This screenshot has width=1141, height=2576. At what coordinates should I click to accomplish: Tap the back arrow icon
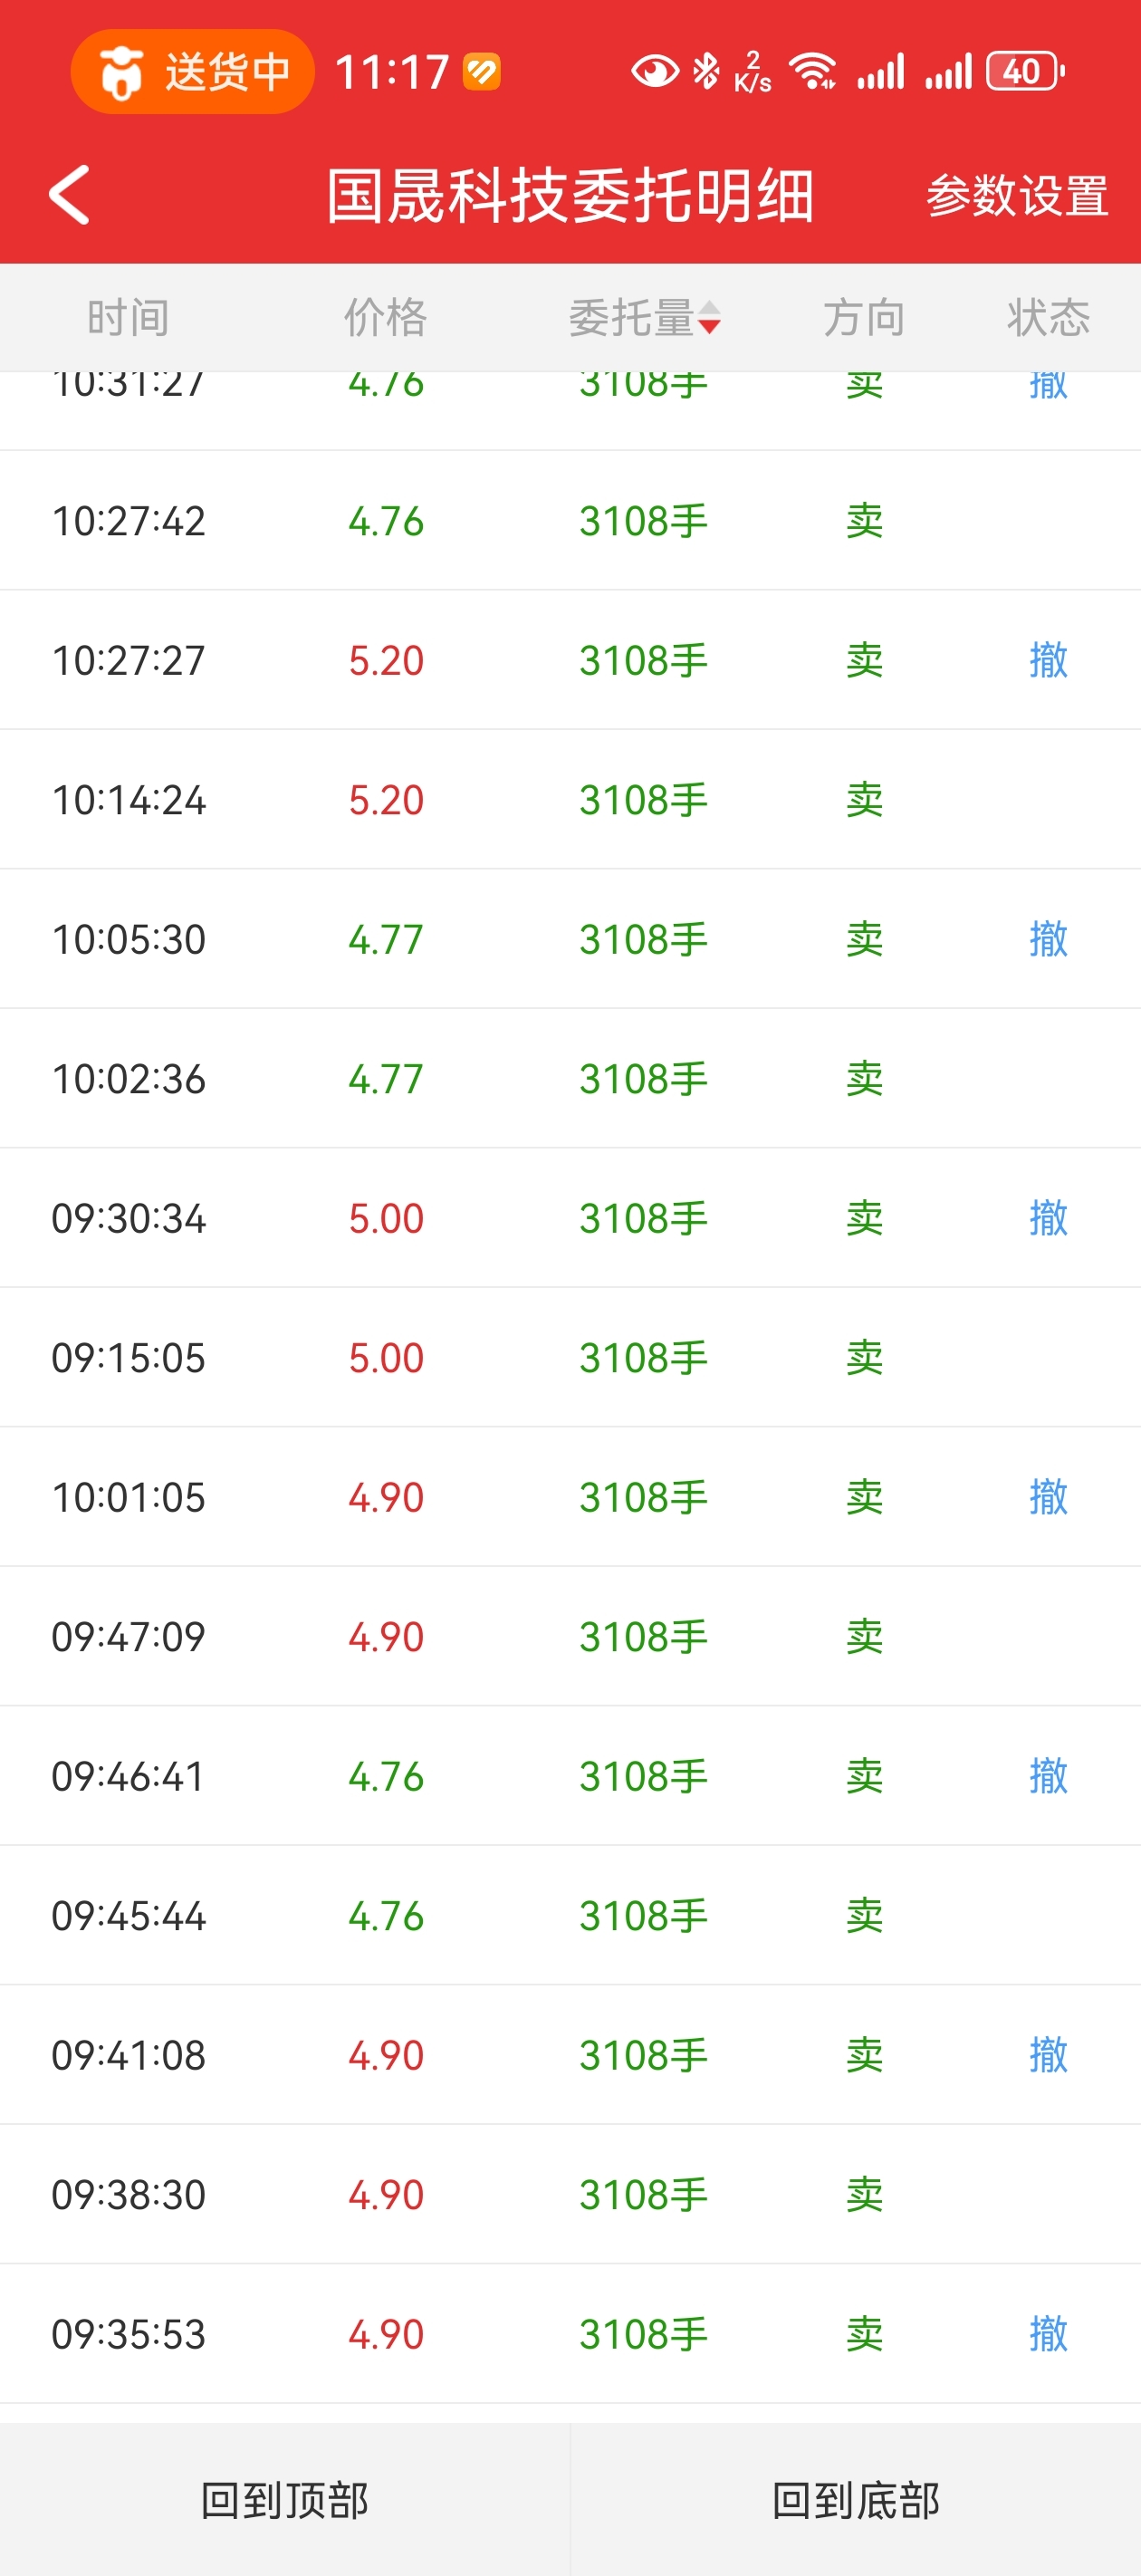click(x=70, y=195)
